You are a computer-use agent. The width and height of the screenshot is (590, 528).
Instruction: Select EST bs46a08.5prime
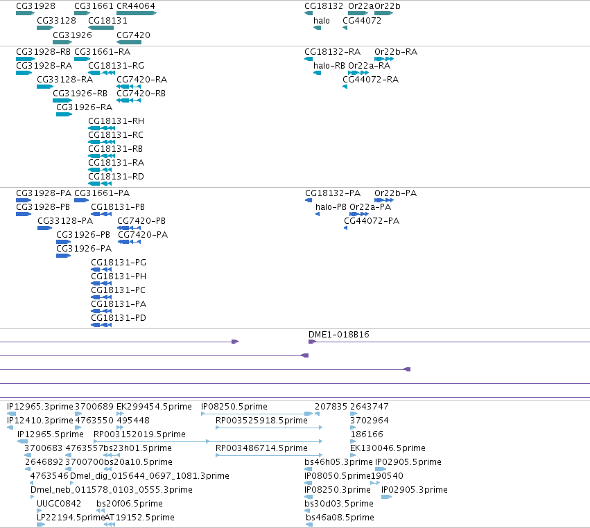(x=340, y=518)
